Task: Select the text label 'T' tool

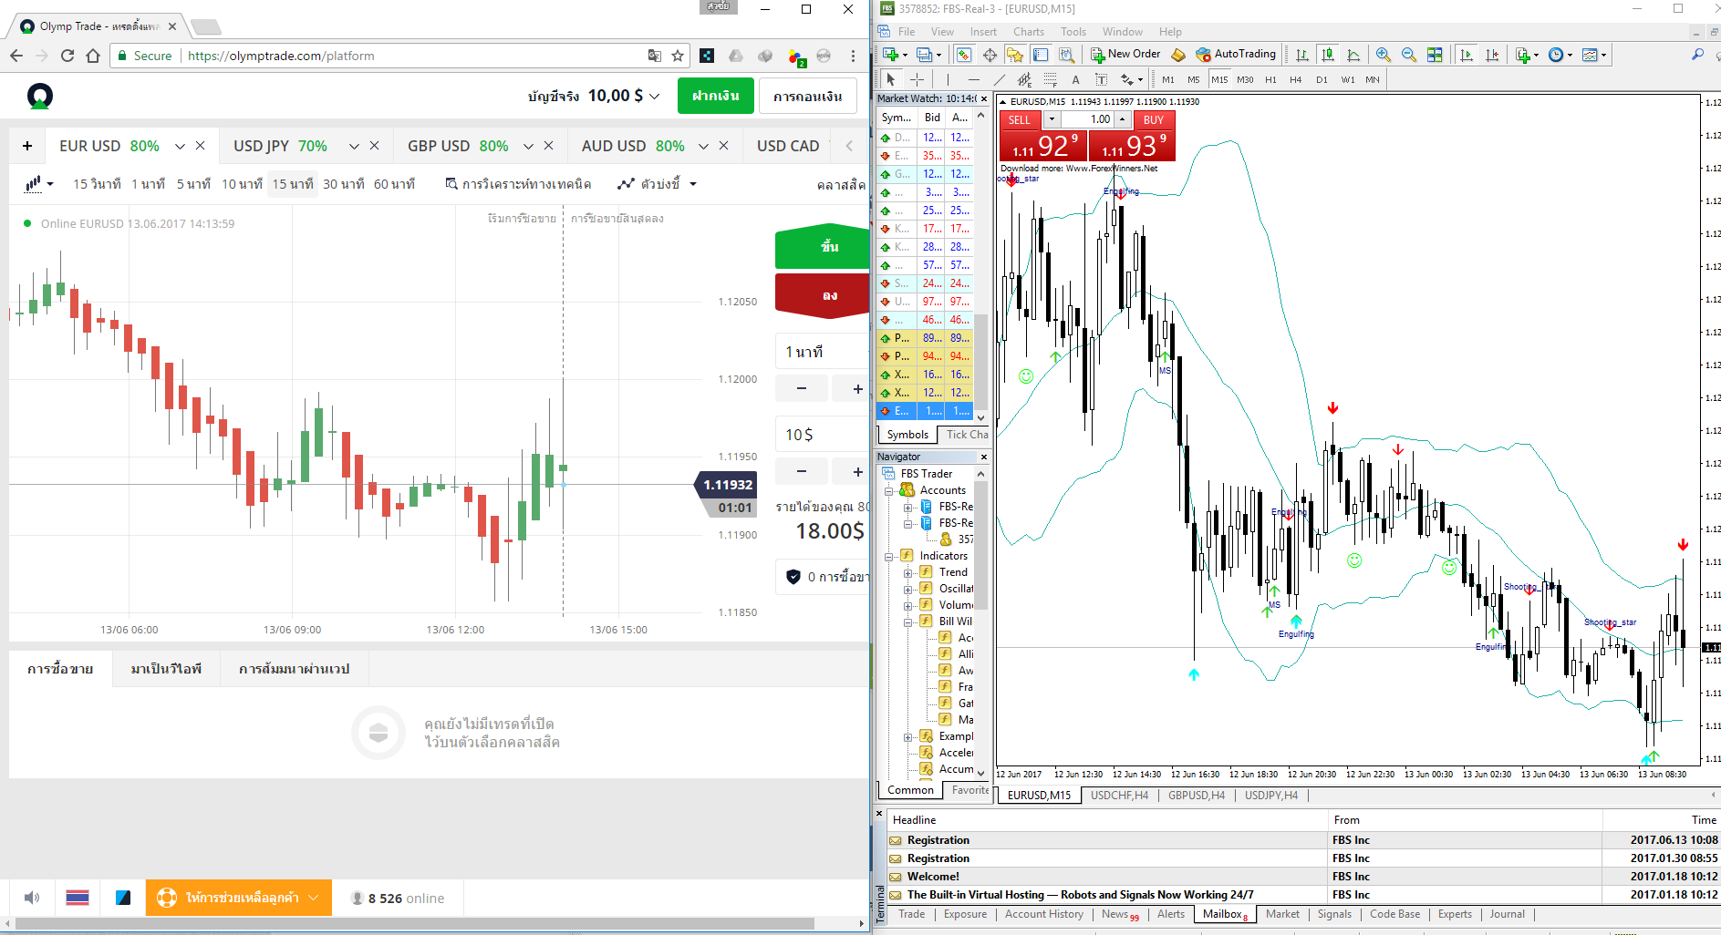Action: coord(1101,79)
